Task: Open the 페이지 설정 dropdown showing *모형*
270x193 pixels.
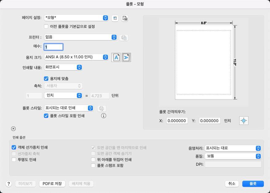Action: tap(76, 18)
